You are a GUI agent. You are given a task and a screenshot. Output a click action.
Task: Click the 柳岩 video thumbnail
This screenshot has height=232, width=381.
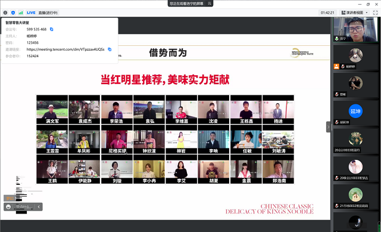(181, 140)
